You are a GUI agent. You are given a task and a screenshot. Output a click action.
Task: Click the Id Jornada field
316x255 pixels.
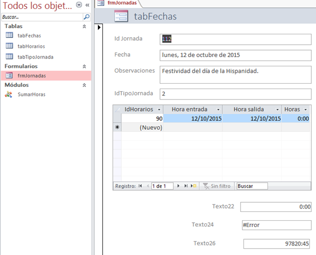tap(235, 39)
